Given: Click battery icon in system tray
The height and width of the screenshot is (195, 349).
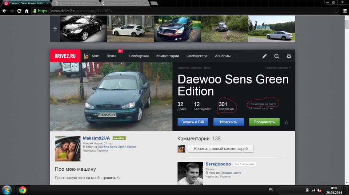Looking at the screenshot, I should coord(307,190).
